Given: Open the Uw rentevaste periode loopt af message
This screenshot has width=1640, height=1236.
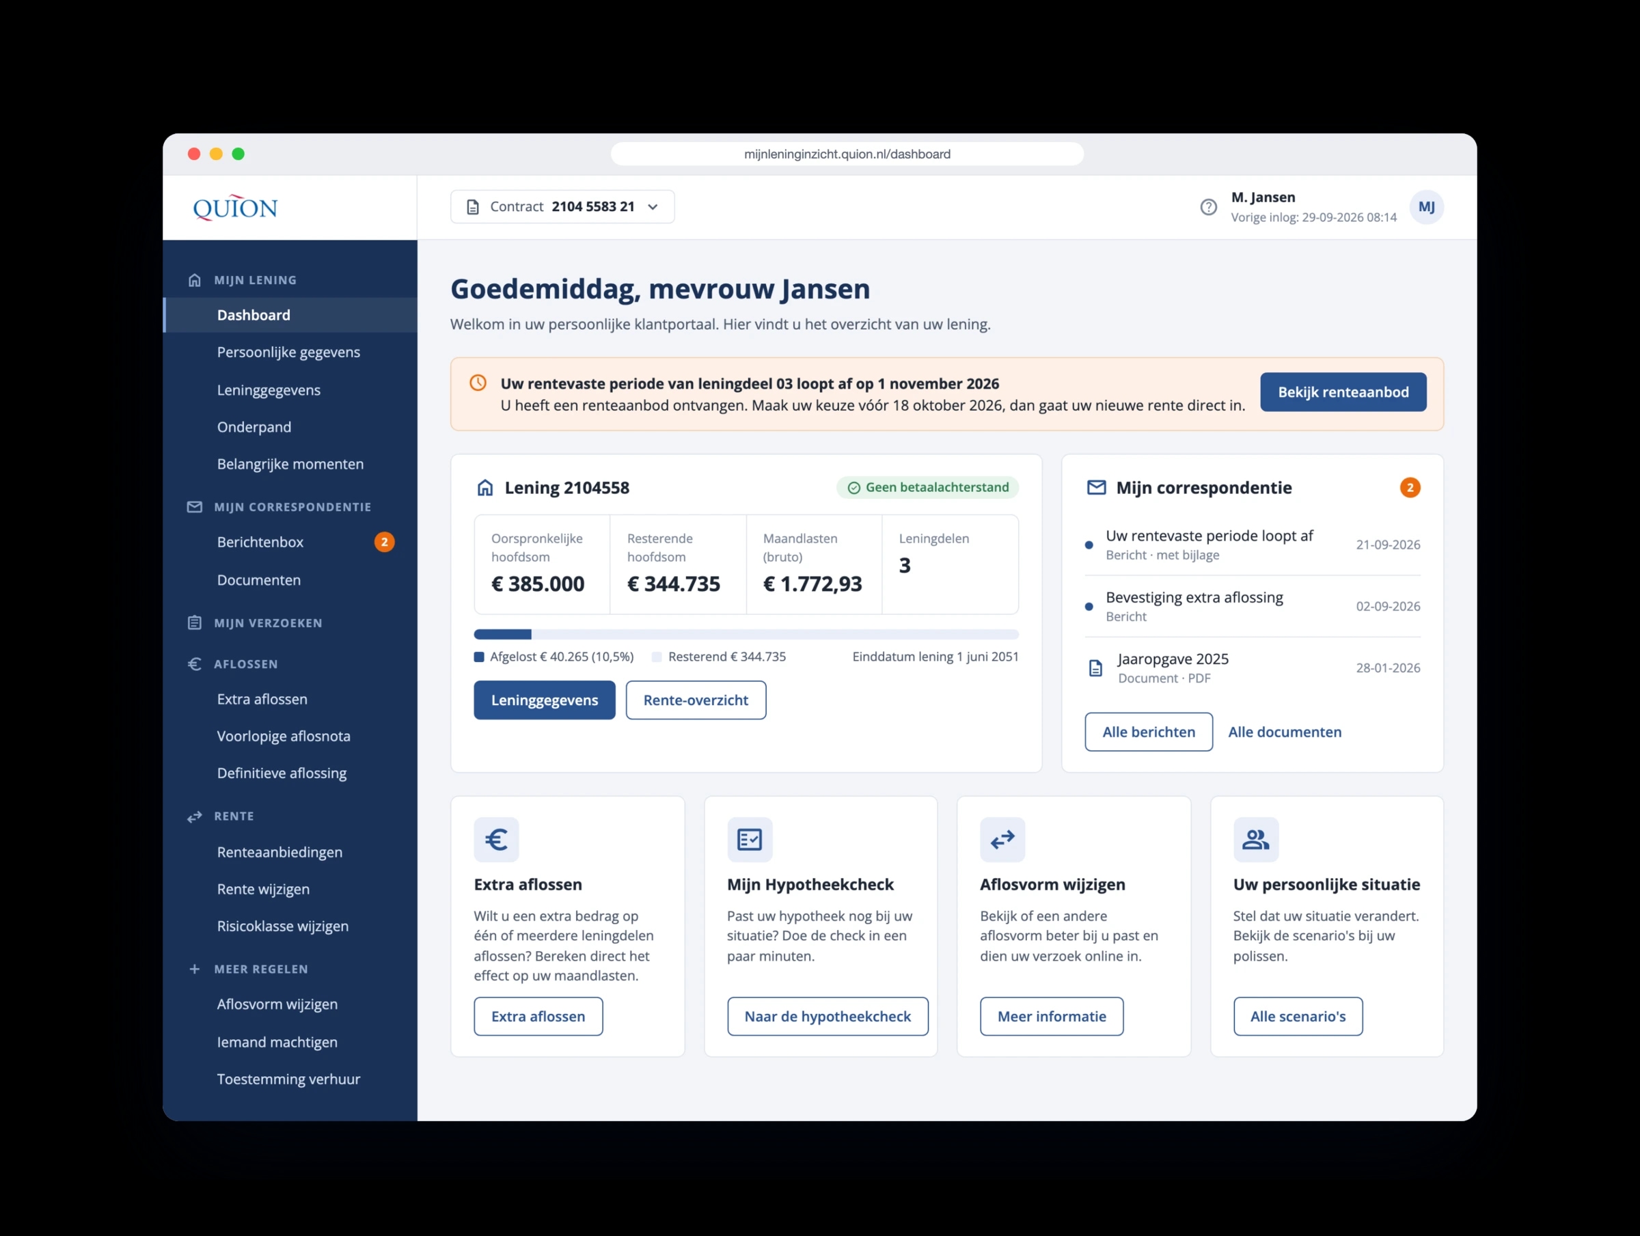Looking at the screenshot, I should [1253, 545].
